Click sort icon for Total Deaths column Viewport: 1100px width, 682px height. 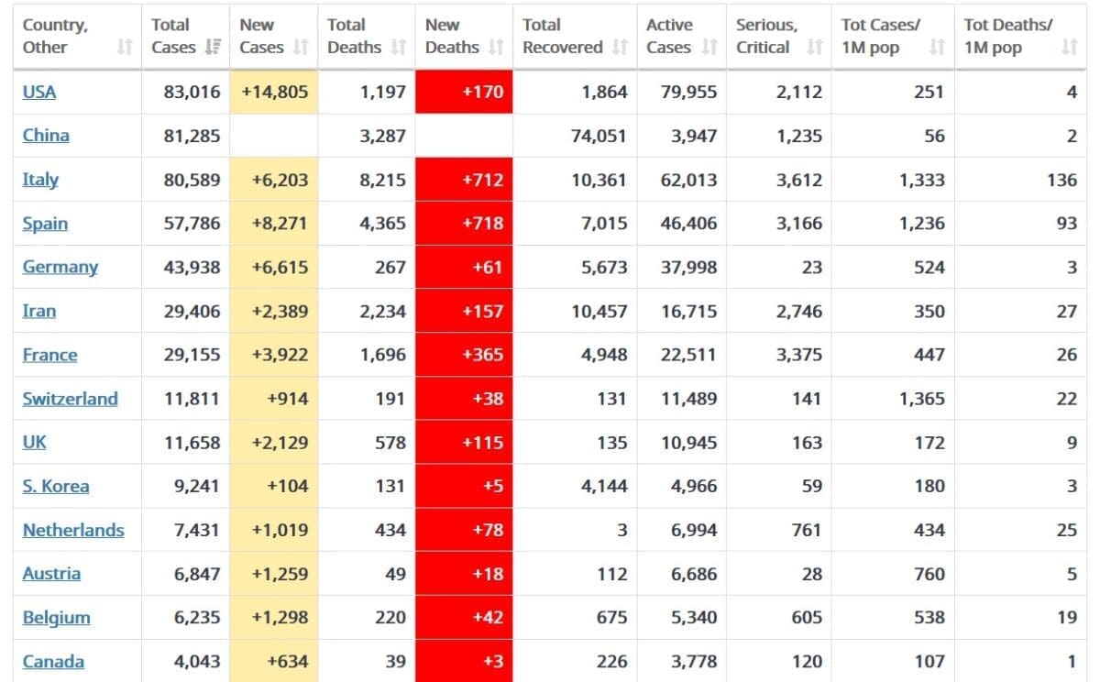coord(398,48)
